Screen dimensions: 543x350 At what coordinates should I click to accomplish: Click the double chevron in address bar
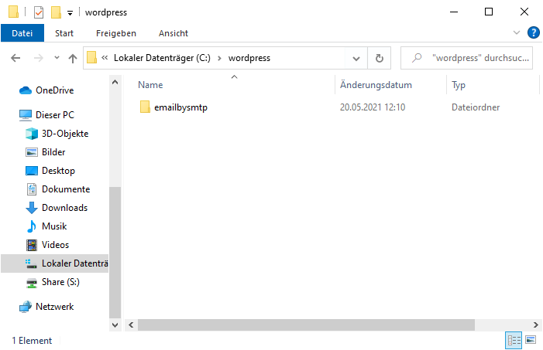105,58
